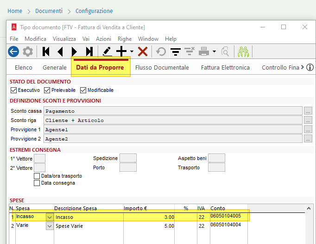
Task: Open the Help menu
Action: tap(171, 39)
